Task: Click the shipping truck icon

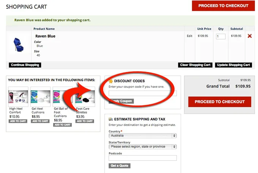Action: (x=111, y=119)
